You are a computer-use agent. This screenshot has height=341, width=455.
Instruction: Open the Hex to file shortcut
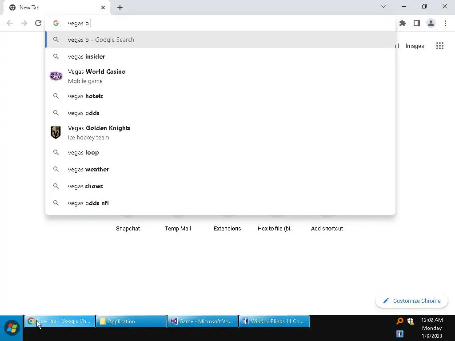[x=275, y=228]
